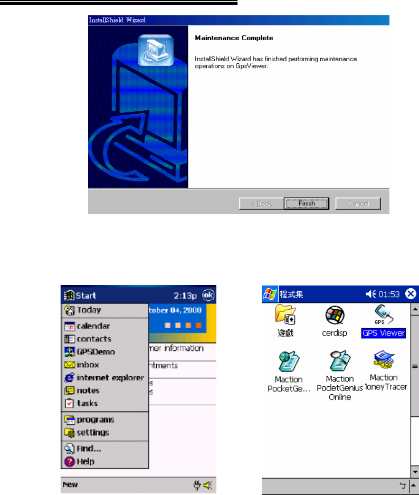The width and height of the screenshot is (419, 495).
Task: Launch Maction PocketGe... icon
Action: tap(289, 372)
